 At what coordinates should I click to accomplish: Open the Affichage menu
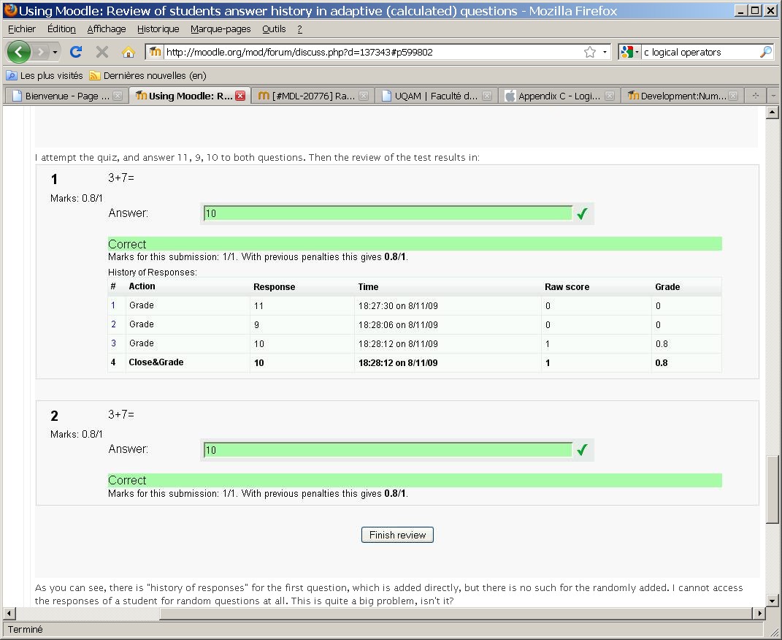pyautogui.click(x=106, y=29)
